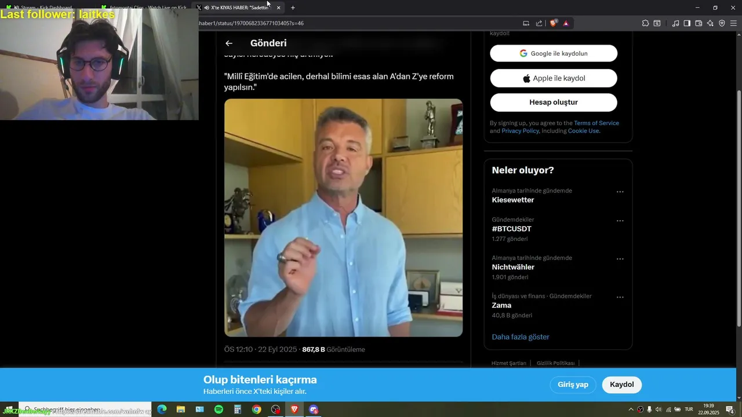
Task: Click the Windows taskbar search box
Action: click(86, 409)
